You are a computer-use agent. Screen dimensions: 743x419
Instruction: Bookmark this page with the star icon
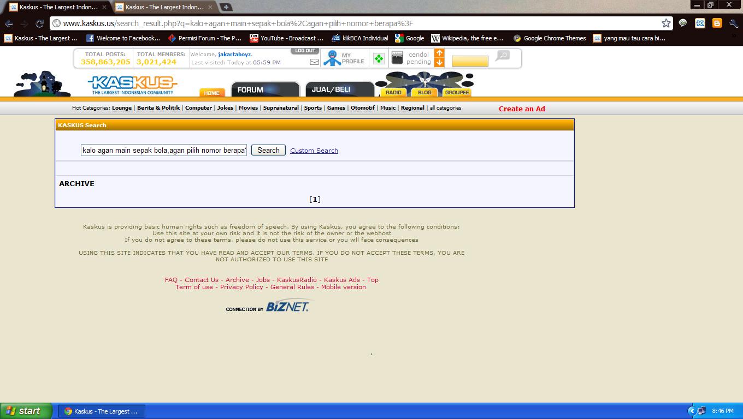[666, 23]
